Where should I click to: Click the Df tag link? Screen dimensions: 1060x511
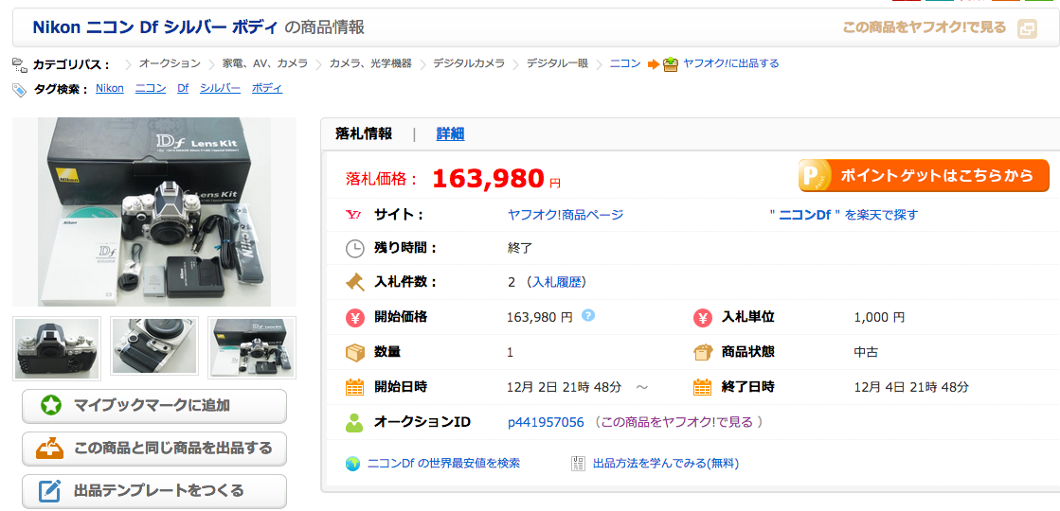[183, 88]
